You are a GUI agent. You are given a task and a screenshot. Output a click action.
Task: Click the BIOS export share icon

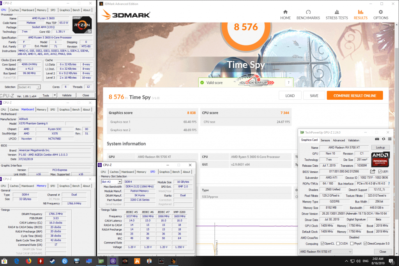(373, 171)
